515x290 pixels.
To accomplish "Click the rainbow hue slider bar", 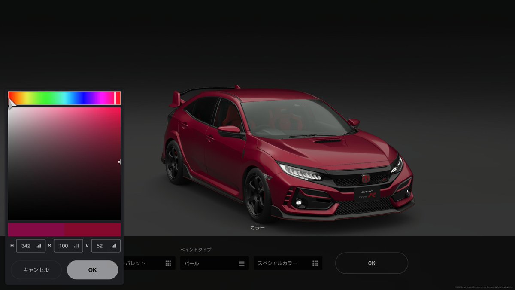I will [64, 98].
